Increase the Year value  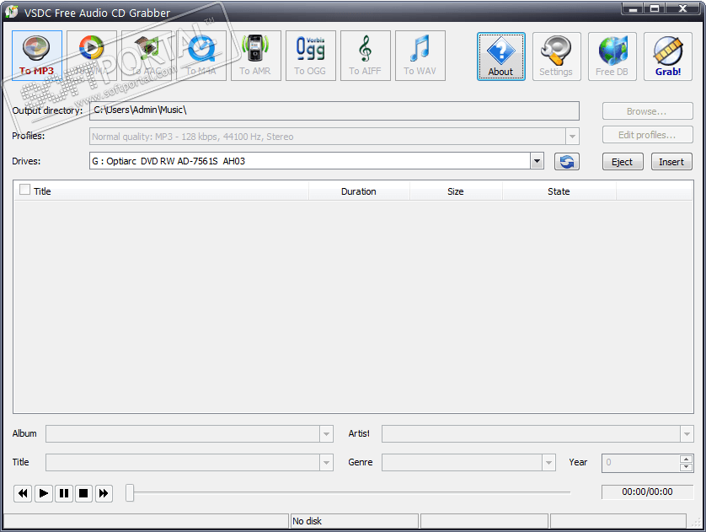point(686,459)
